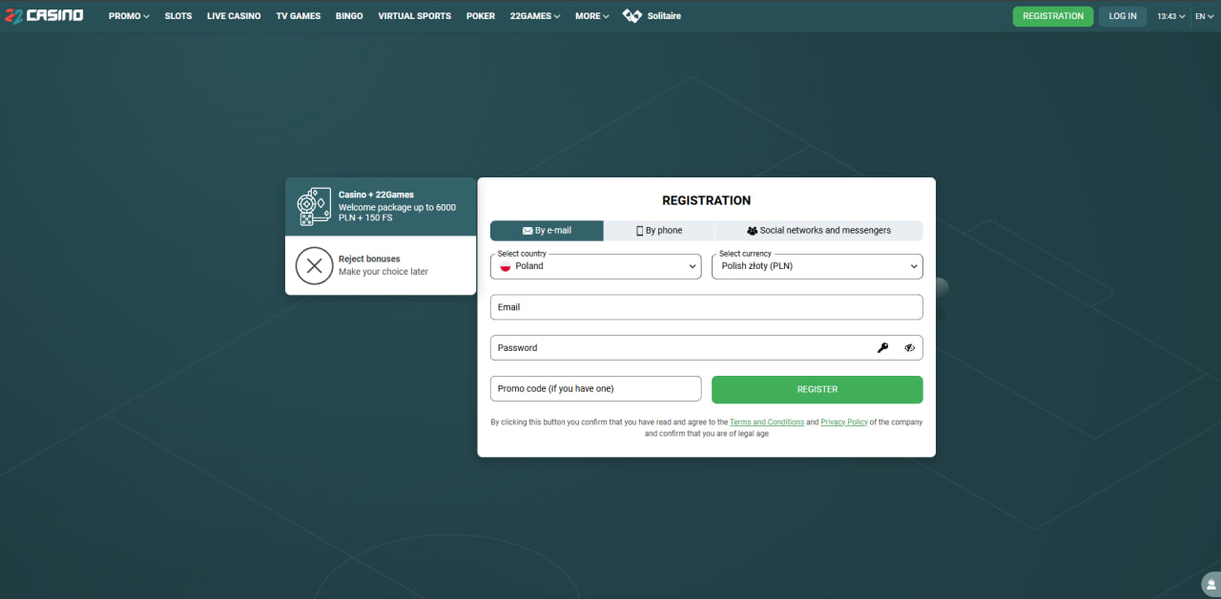This screenshot has height=599, width=1221.
Task: Open the Terms and Conditions link
Action: pos(767,422)
